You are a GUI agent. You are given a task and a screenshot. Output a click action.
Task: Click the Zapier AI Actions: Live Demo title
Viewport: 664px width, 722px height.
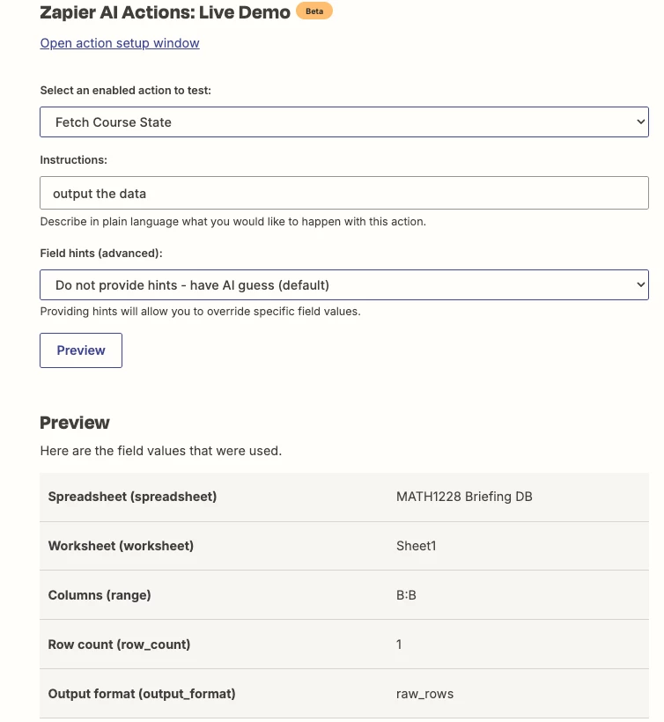(165, 12)
